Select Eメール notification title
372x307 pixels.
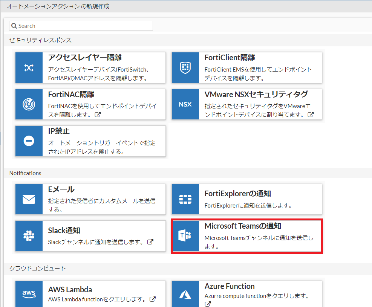[61, 189]
